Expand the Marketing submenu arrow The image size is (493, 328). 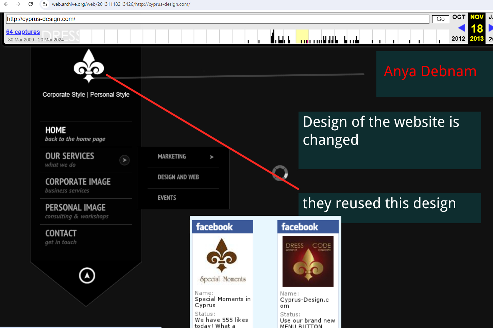tap(212, 157)
